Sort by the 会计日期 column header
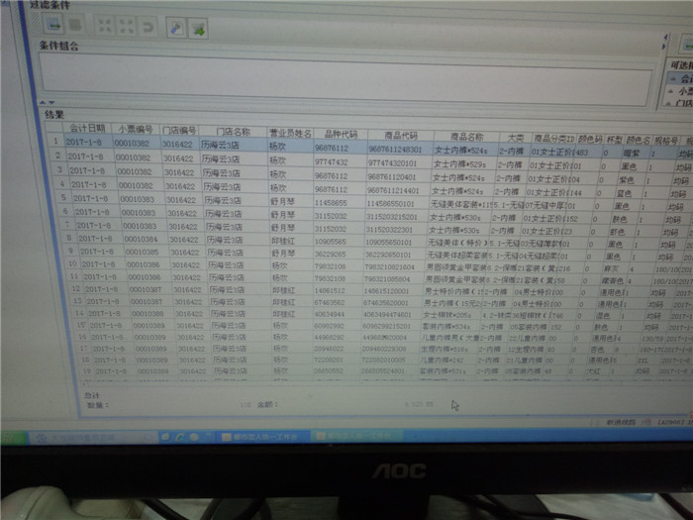This screenshot has height=520, width=693. point(86,129)
